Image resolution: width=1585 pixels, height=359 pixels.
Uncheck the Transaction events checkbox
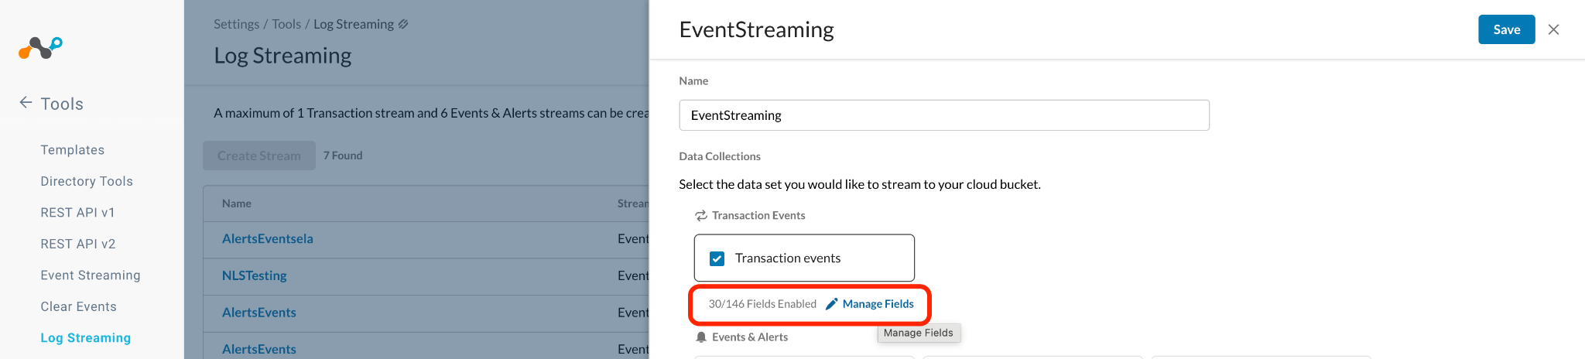[x=717, y=258]
